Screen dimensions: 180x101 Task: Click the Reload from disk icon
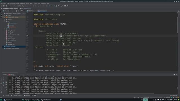click(x=6, y=6)
